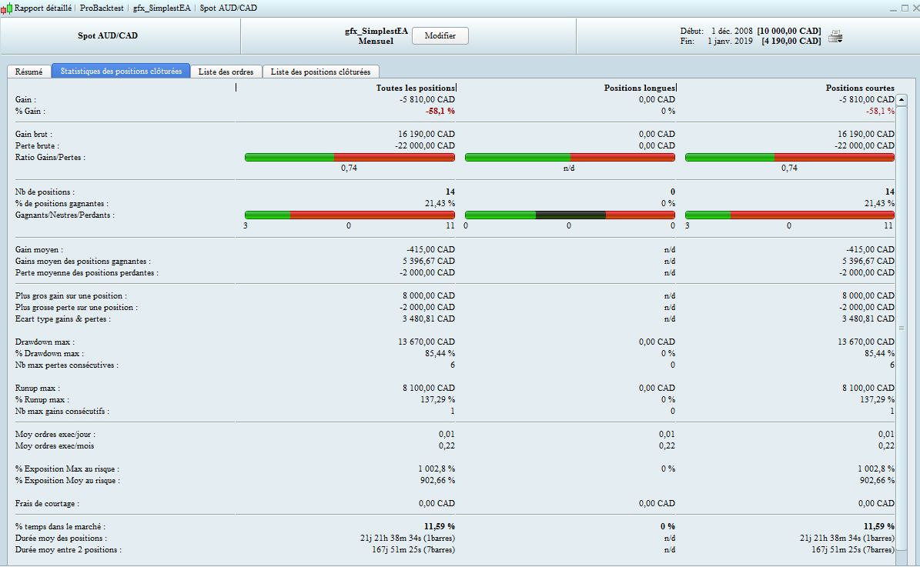Click % Exposition Max au risque label

(x=68, y=469)
